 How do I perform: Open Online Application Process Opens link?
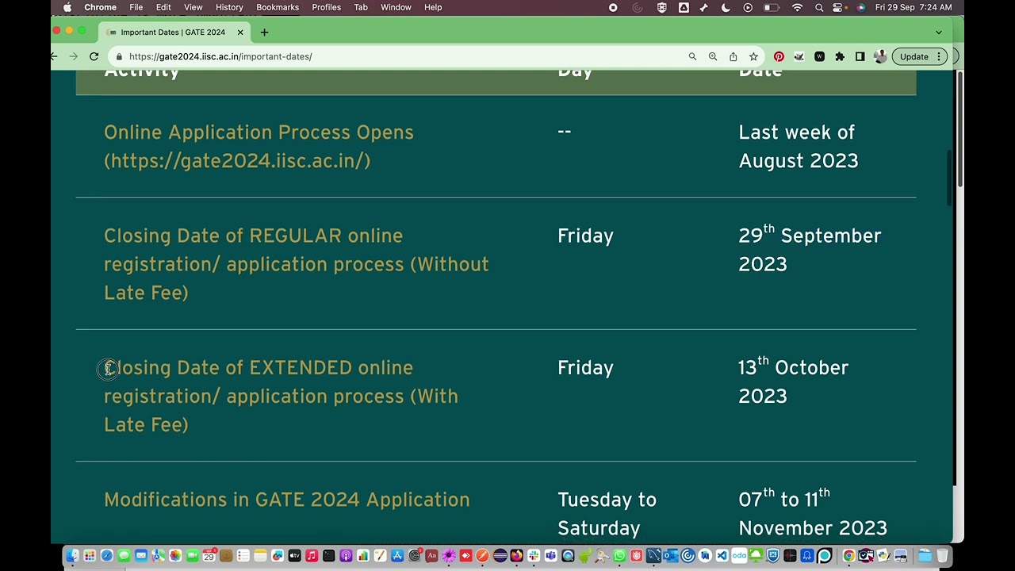(259, 147)
